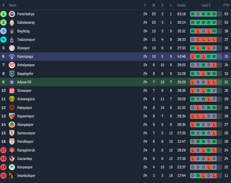Viewport: 231px width, 183px height.
Task: Open the Adana DS team link
Action: pyautogui.click(x=24, y=82)
